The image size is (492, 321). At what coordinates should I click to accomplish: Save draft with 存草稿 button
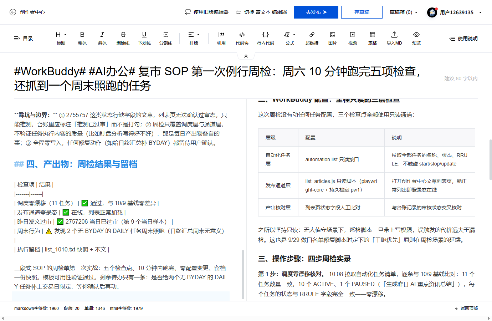(362, 12)
